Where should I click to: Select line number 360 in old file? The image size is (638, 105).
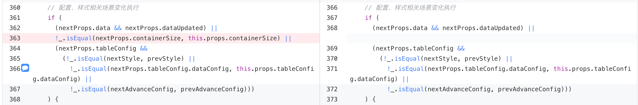tap(15, 8)
